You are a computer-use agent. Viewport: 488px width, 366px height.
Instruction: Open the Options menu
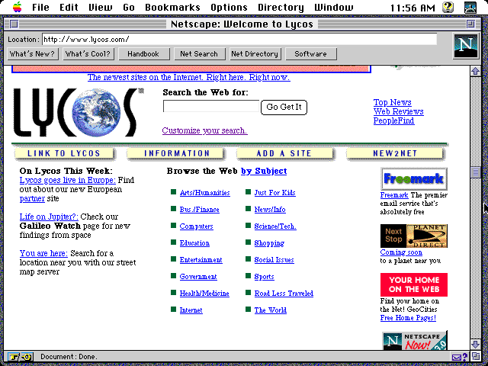point(229,8)
